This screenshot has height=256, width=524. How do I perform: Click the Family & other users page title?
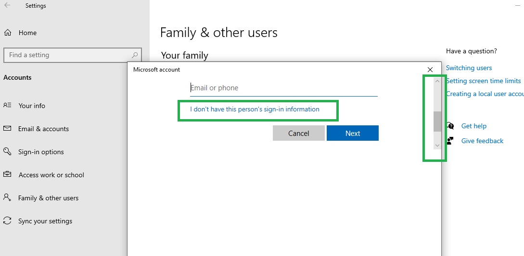click(219, 33)
